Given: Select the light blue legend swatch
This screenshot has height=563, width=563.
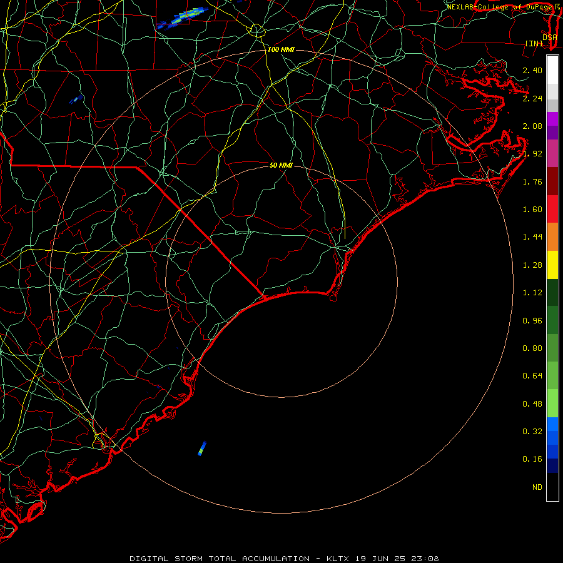Looking at the screenshot, I should 552,424.
